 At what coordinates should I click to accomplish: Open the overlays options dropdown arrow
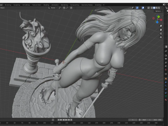(145, 8)
